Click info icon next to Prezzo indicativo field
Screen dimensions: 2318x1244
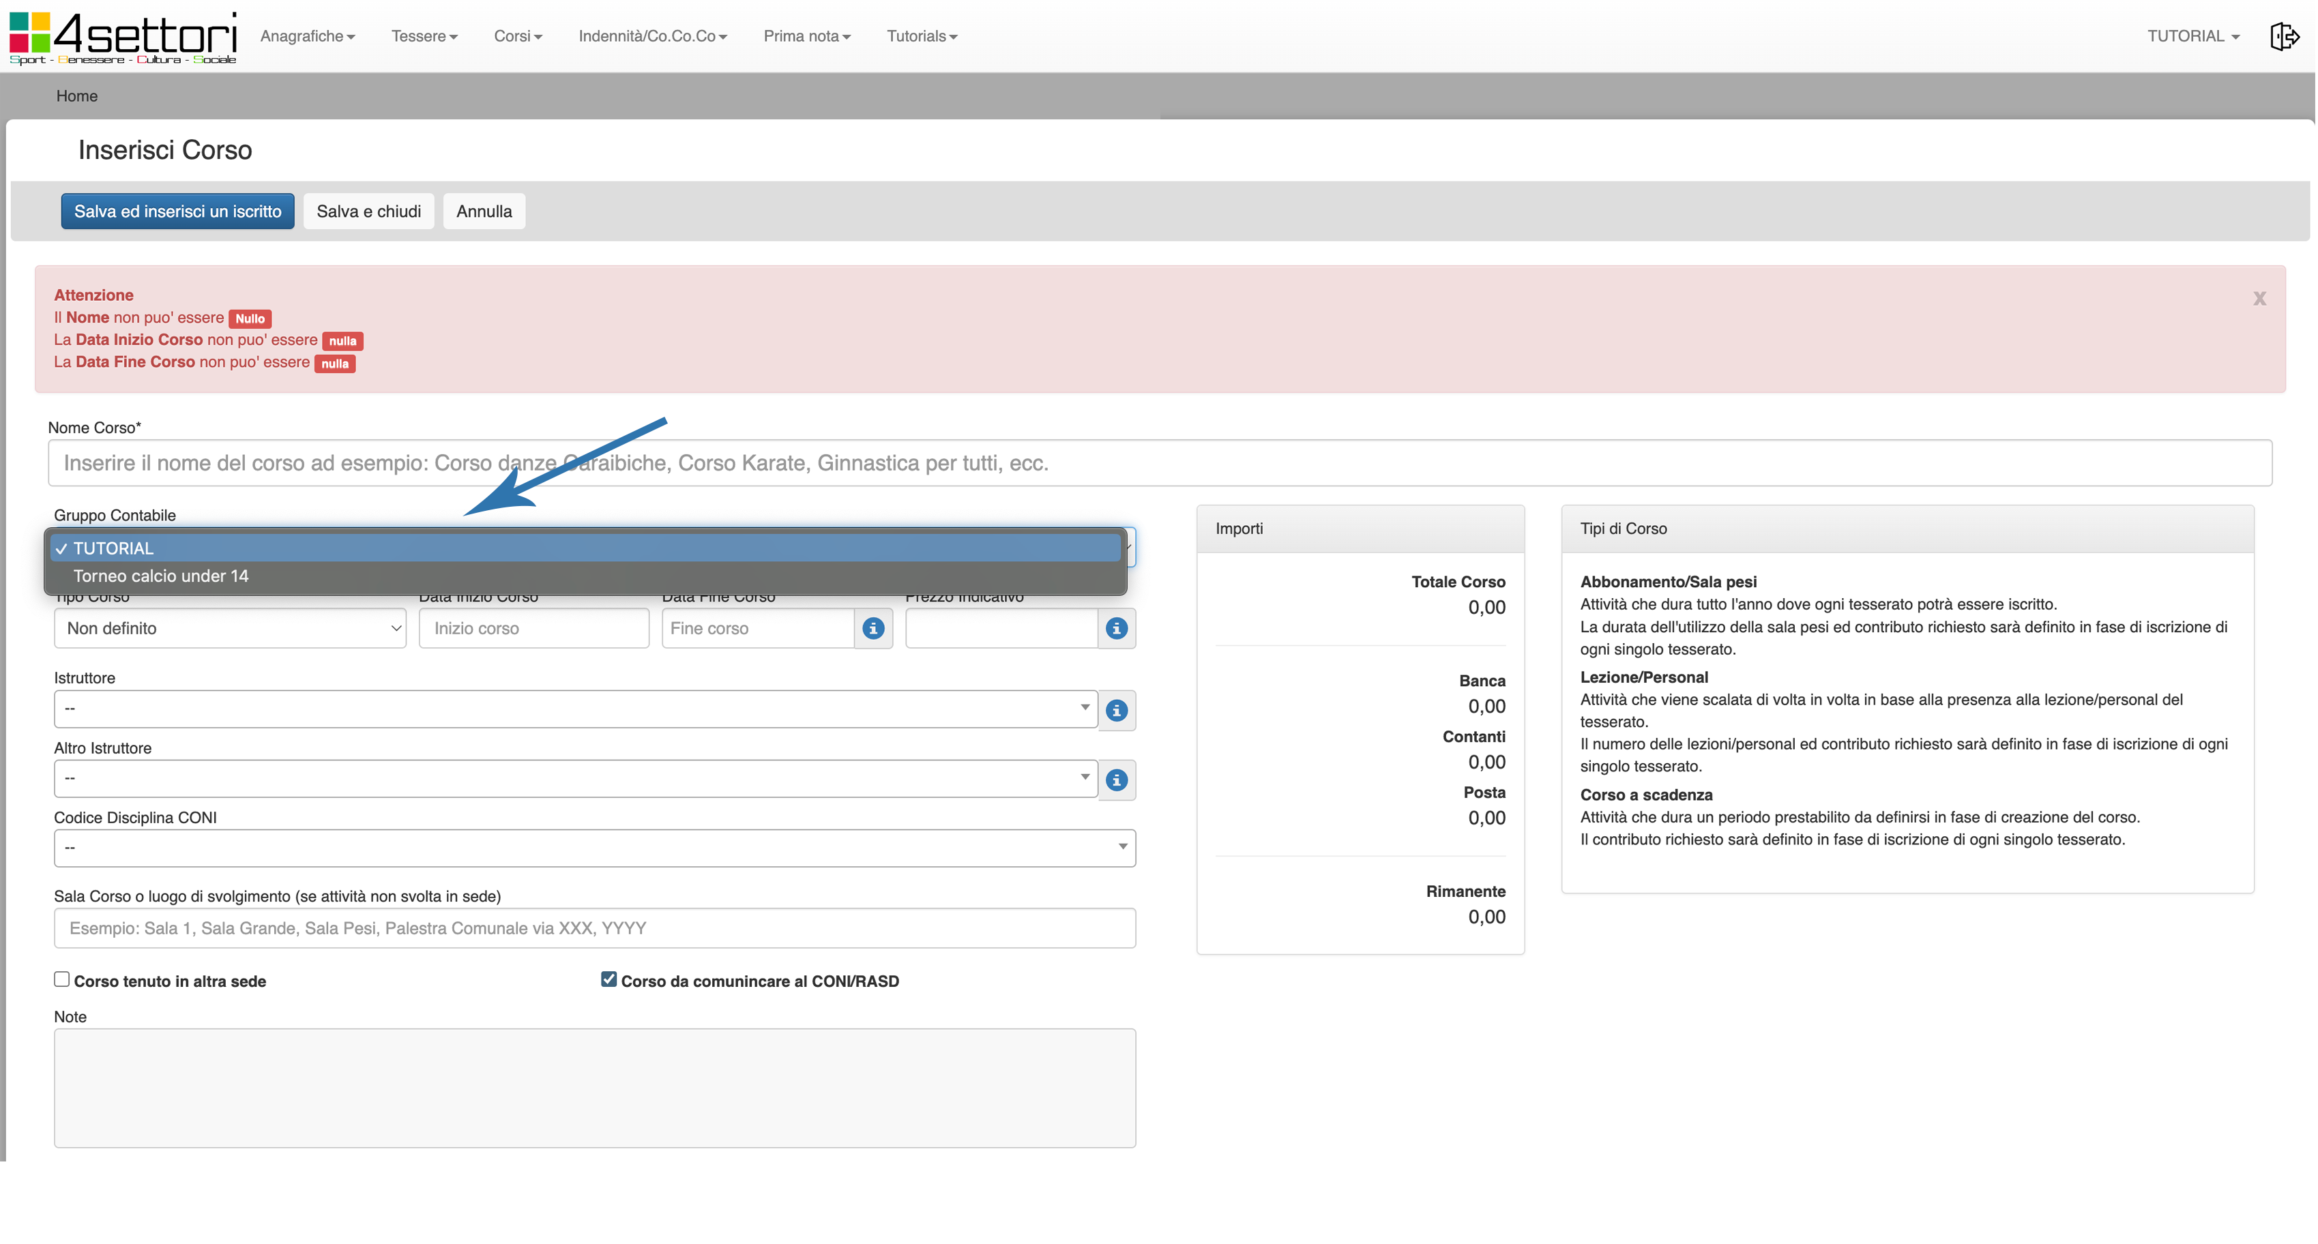click(x=1116, y=629)
